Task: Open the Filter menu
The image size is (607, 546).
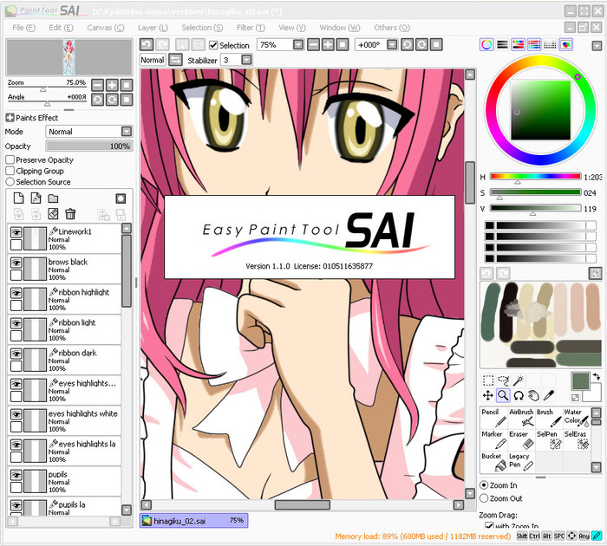Action: coord(251,28)
